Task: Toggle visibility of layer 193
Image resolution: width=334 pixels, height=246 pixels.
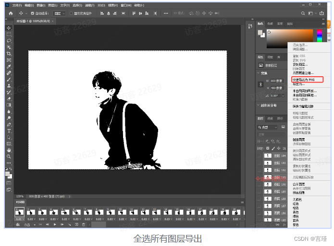Action: click(259, 163)
